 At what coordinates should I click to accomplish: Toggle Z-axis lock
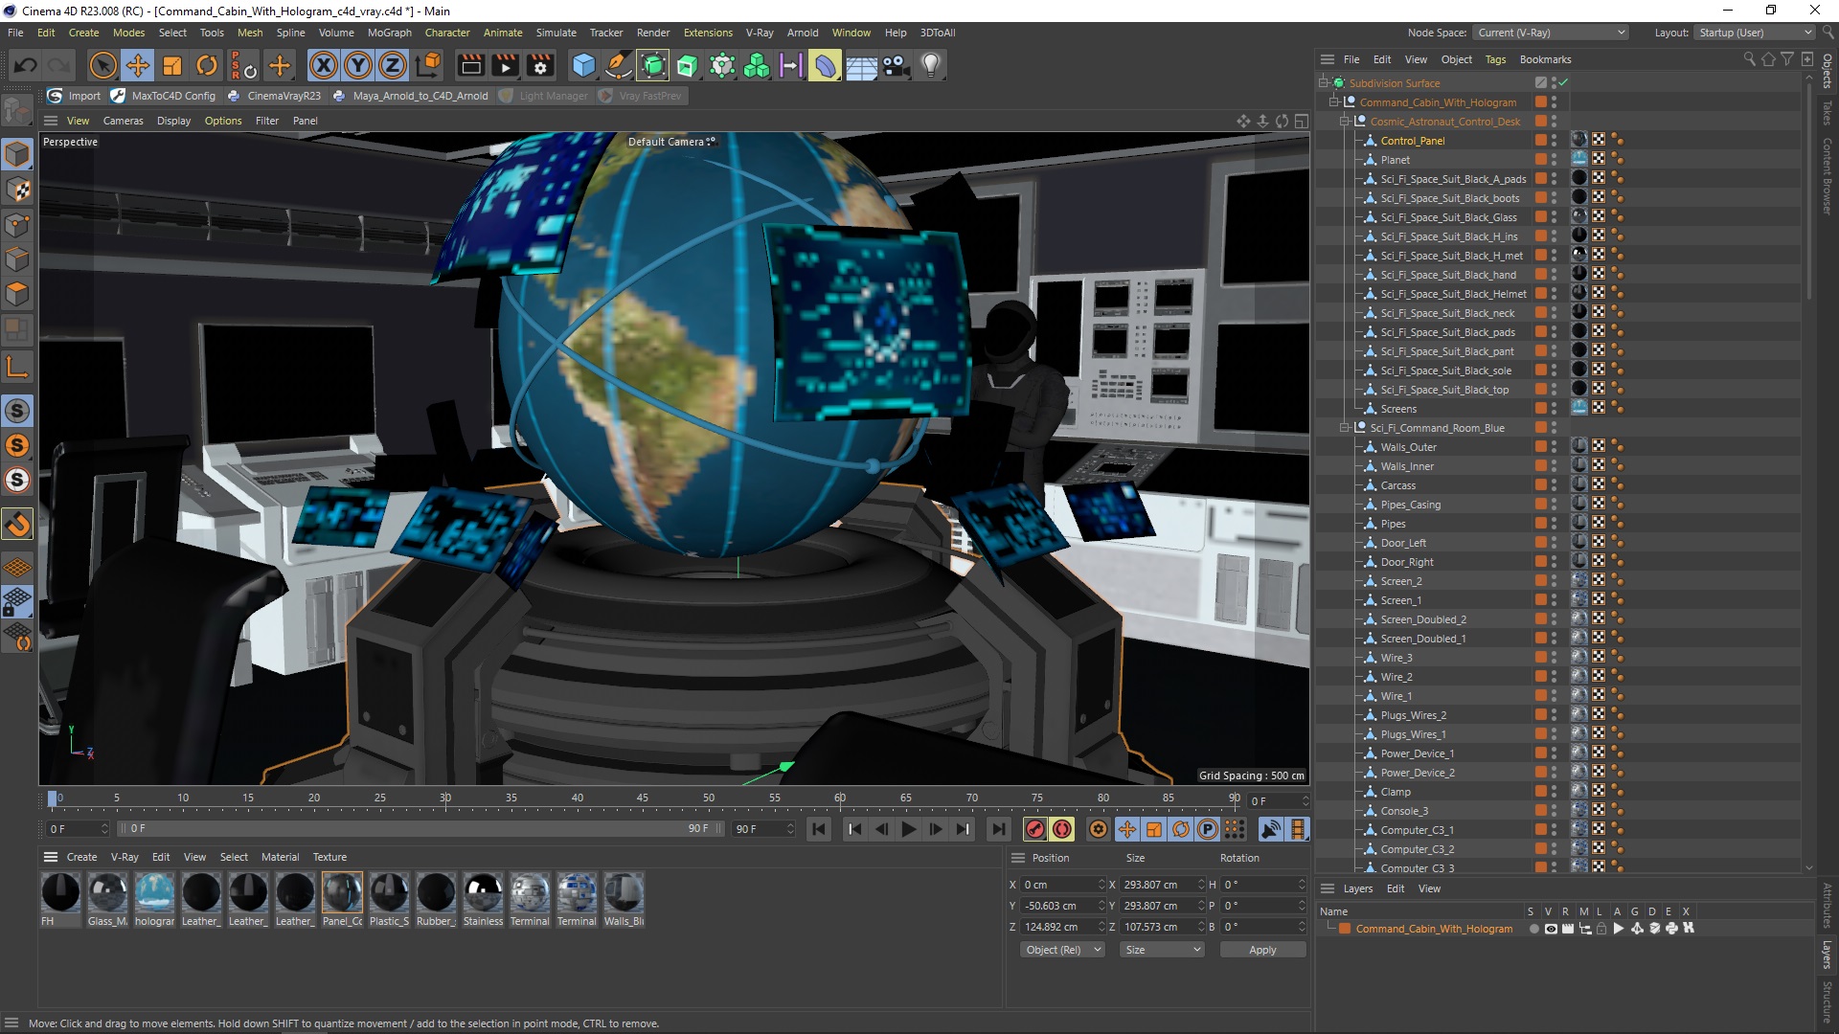[393, 65]
